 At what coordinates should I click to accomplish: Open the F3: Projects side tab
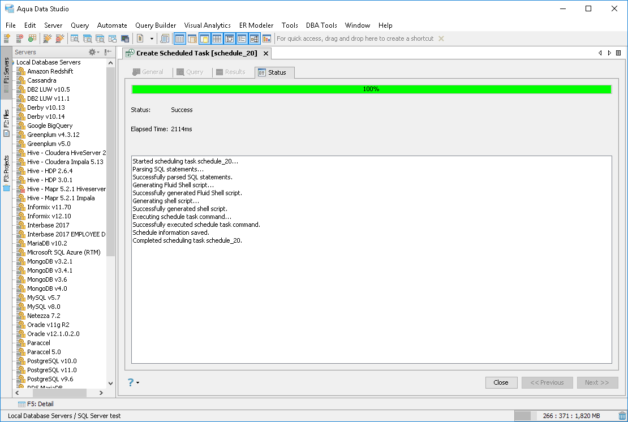tap(6, 173)
